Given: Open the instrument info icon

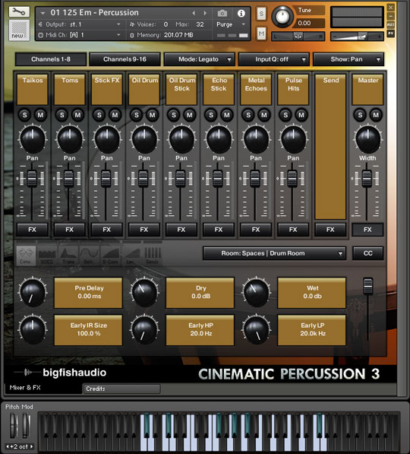Looking at the screenshot, I should (241, 14).
